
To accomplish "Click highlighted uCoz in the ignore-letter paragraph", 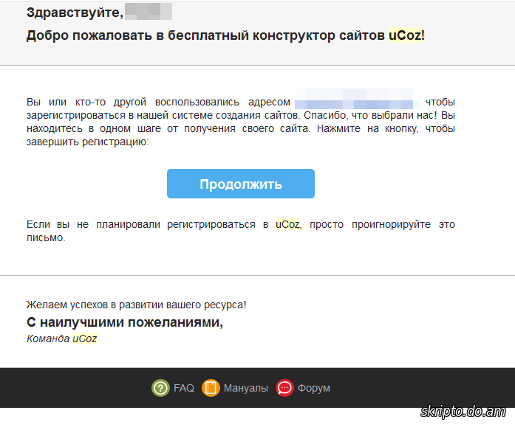I will pos(287,224).
